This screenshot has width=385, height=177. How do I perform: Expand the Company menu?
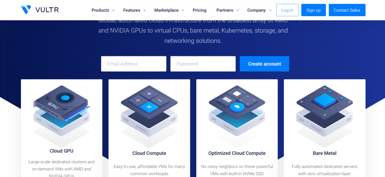[259, 10]
